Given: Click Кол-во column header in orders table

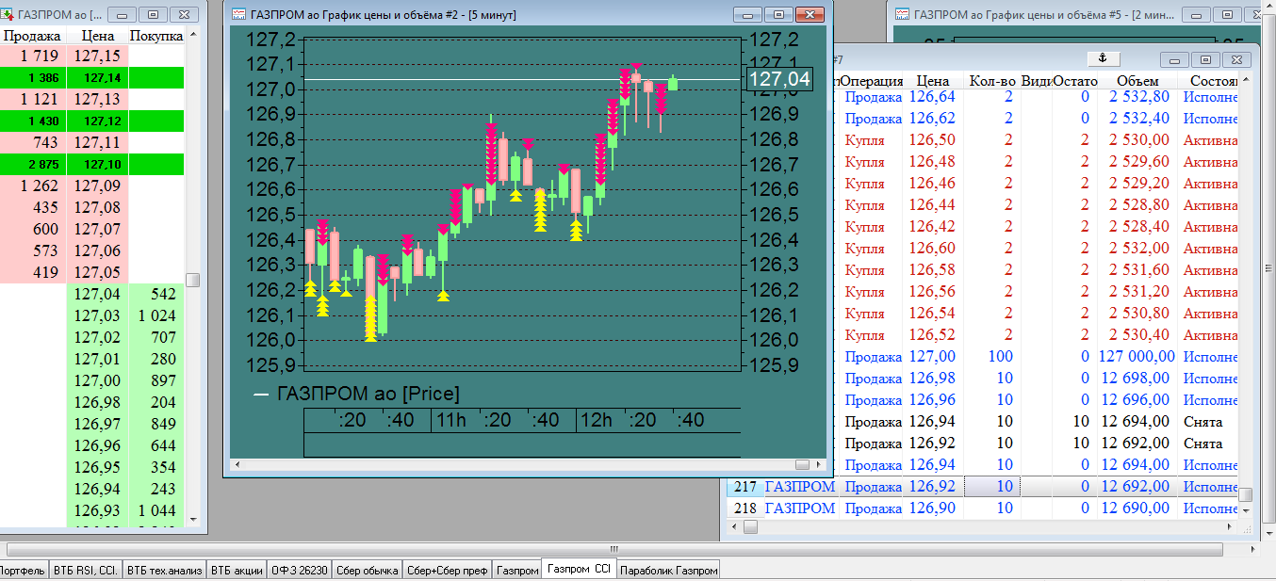Looking at the screenshot, I should pos(992,81).
